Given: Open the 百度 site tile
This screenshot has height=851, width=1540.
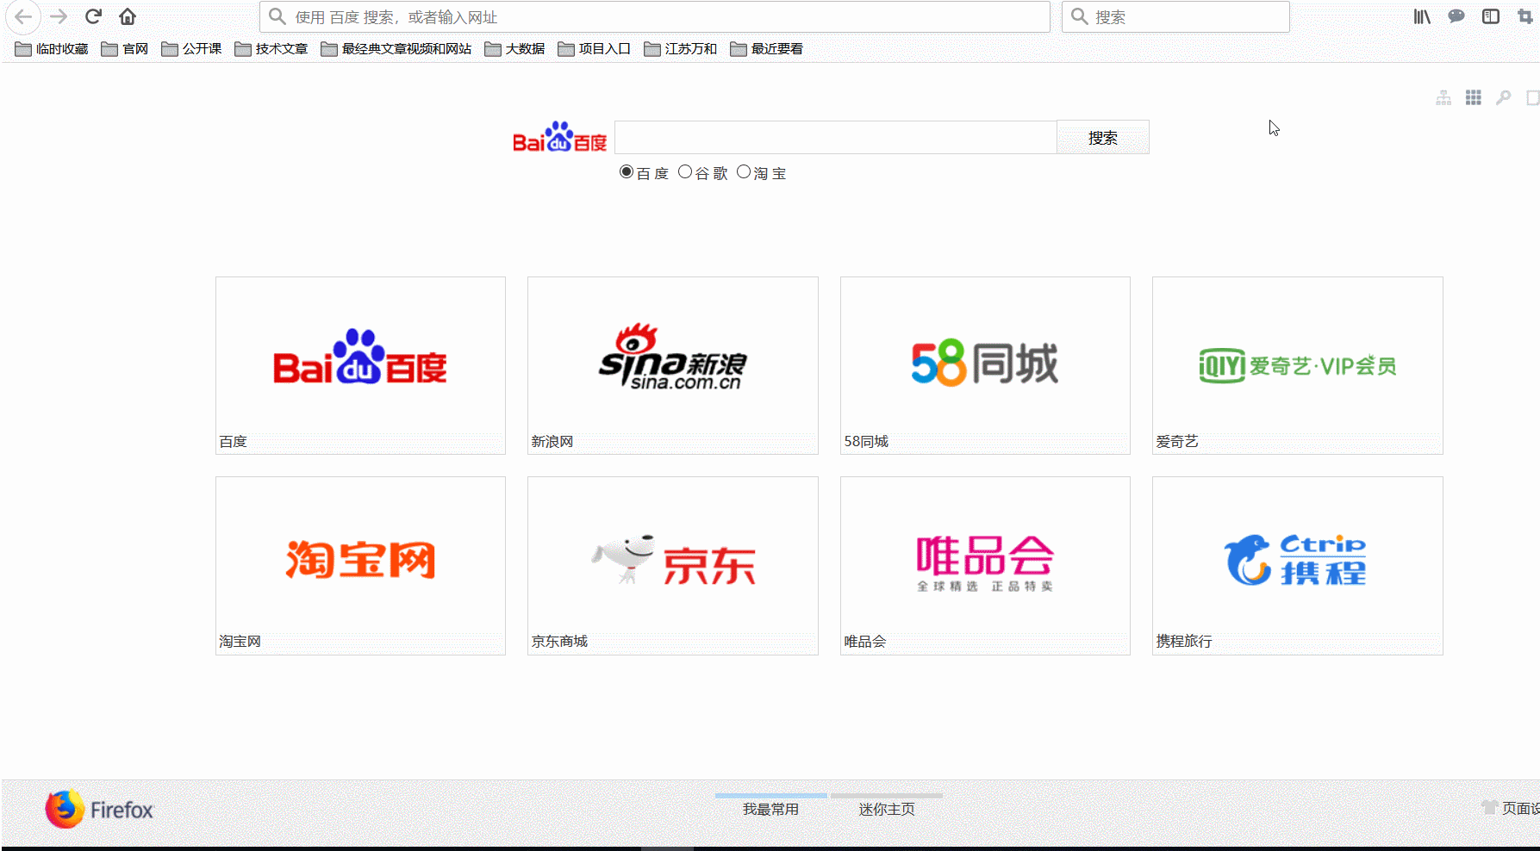Looking at the screenshot, I should [x=360, y=365].
